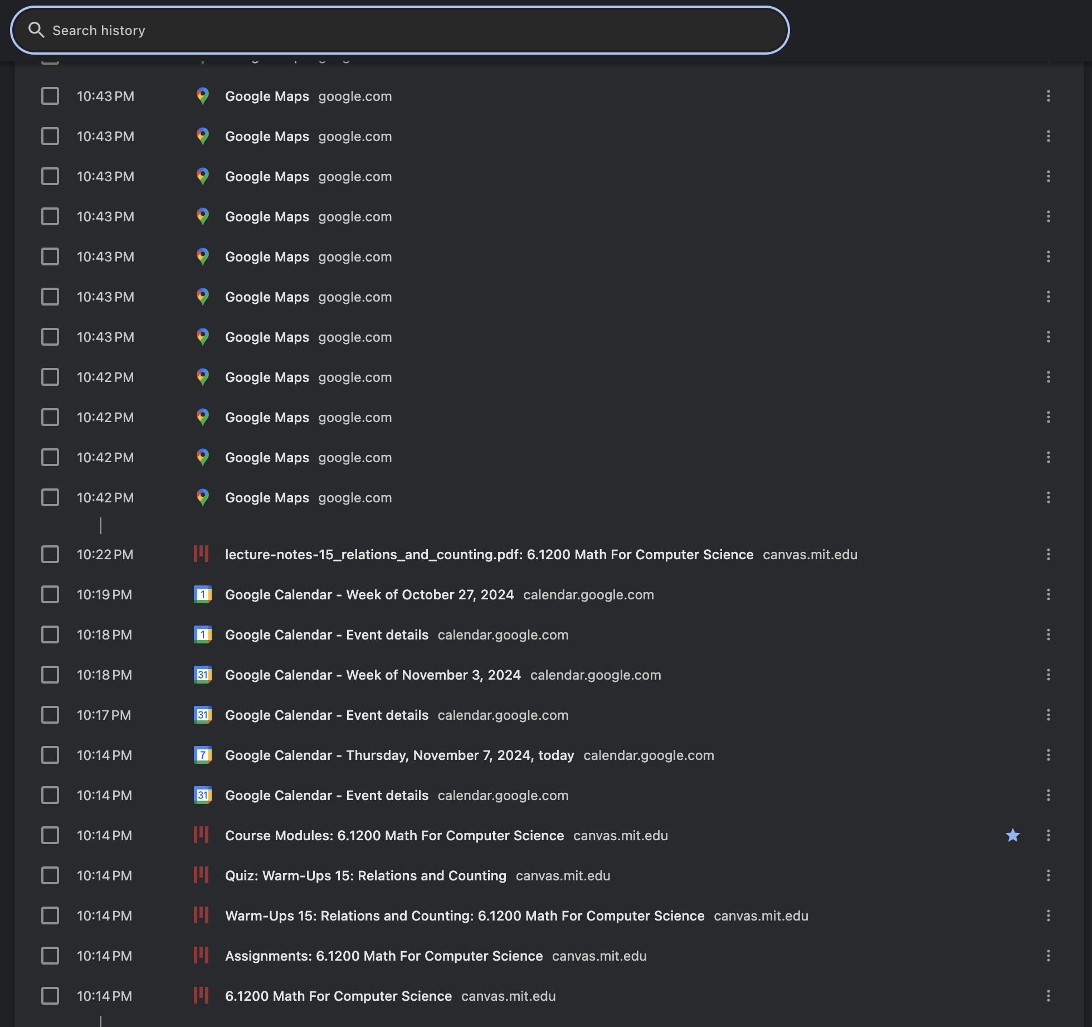The image size is (1092, 1027).
Task: Select the checkbox for Week of October 27
Action: [x=50, y=594]
